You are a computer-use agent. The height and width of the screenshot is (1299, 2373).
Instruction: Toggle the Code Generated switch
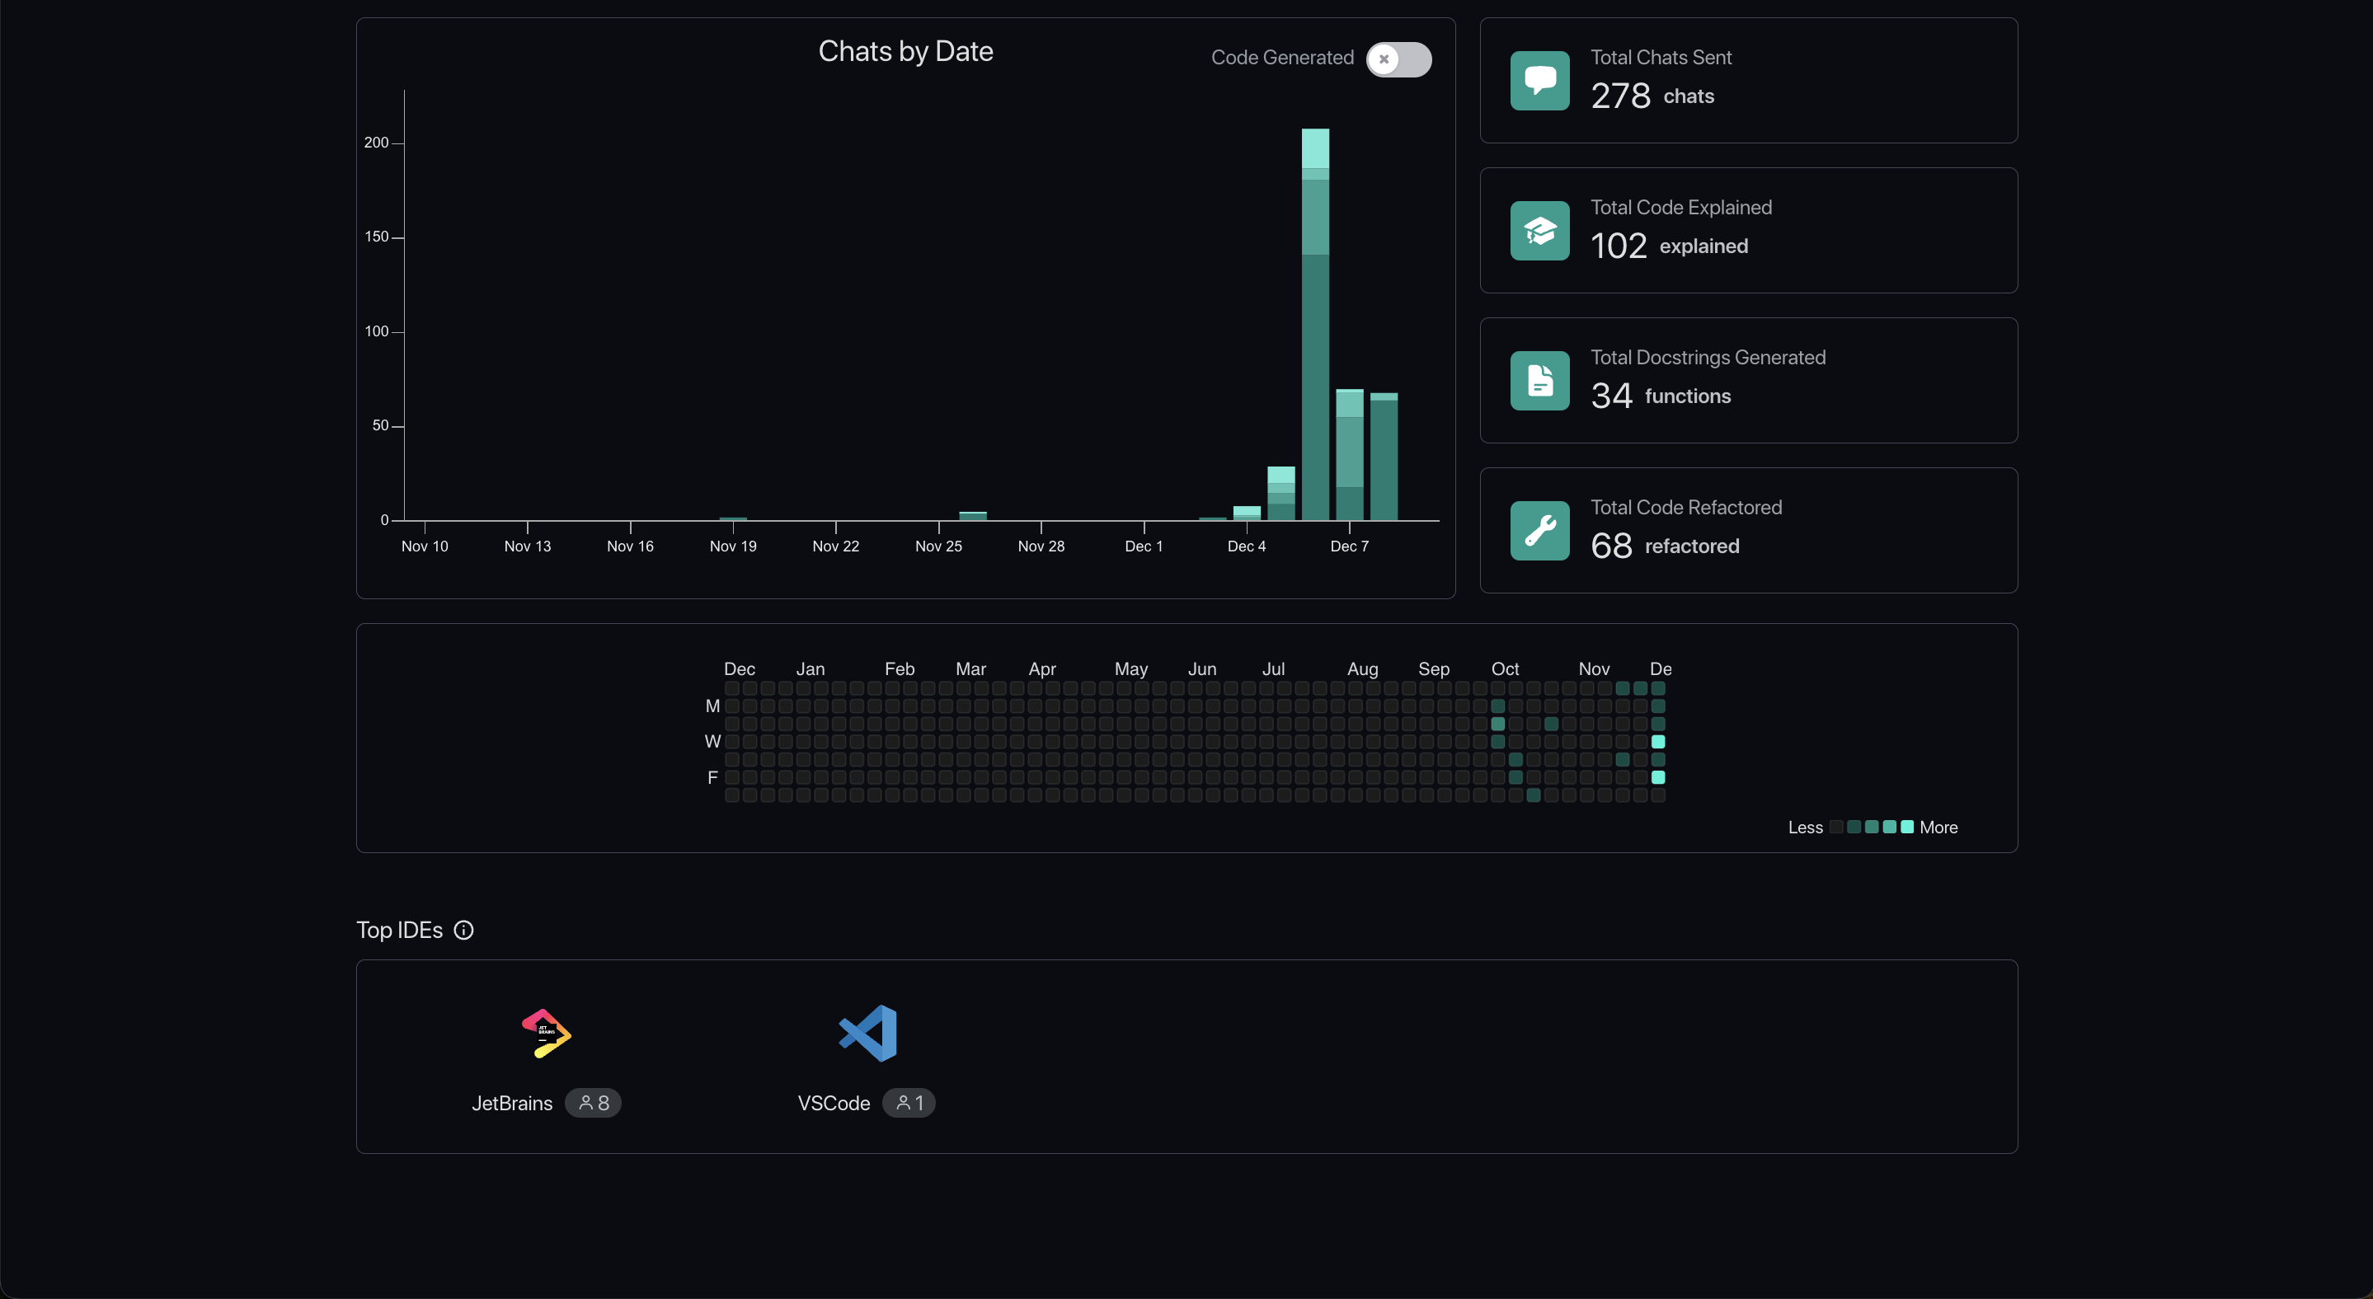coord(1398,59)
